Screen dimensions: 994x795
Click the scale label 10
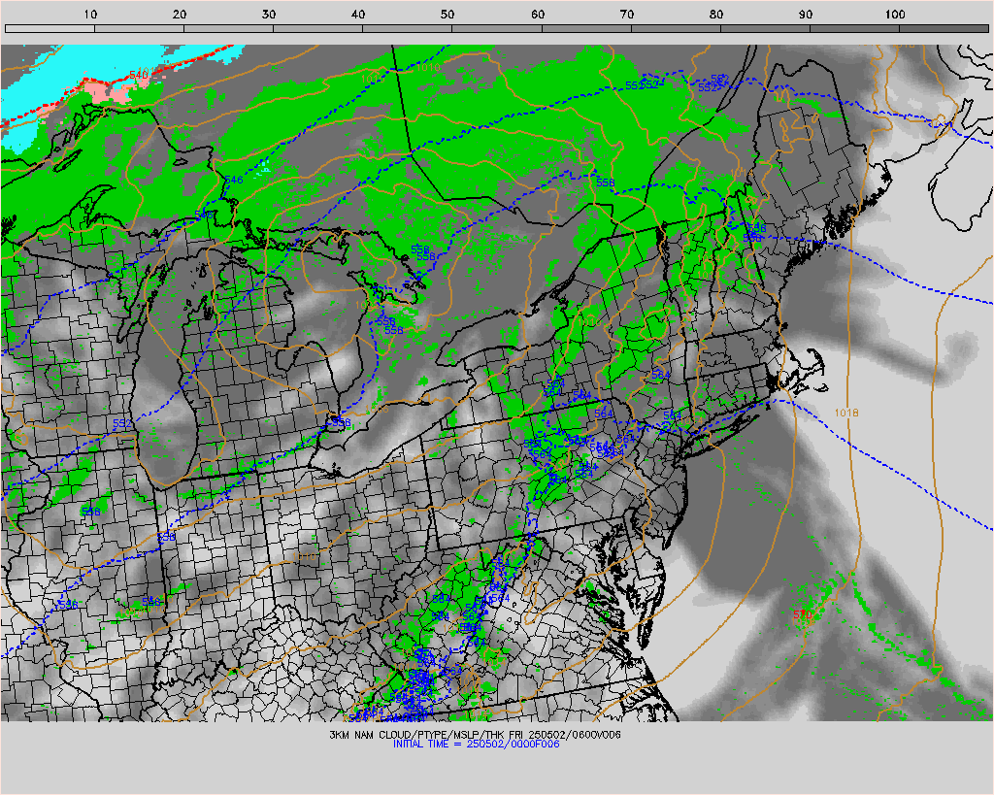coord(90,14)
